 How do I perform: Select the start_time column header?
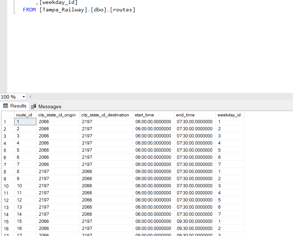click(x=153, y=115)
